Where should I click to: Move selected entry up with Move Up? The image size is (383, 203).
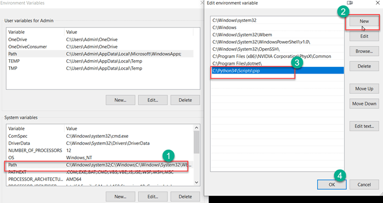point(364,89)
